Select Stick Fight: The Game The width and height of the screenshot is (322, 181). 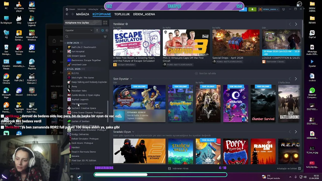tap(83, 78)
